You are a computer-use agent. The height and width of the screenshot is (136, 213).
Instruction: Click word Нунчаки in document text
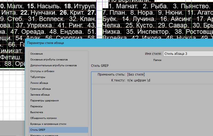coord(43,13)
